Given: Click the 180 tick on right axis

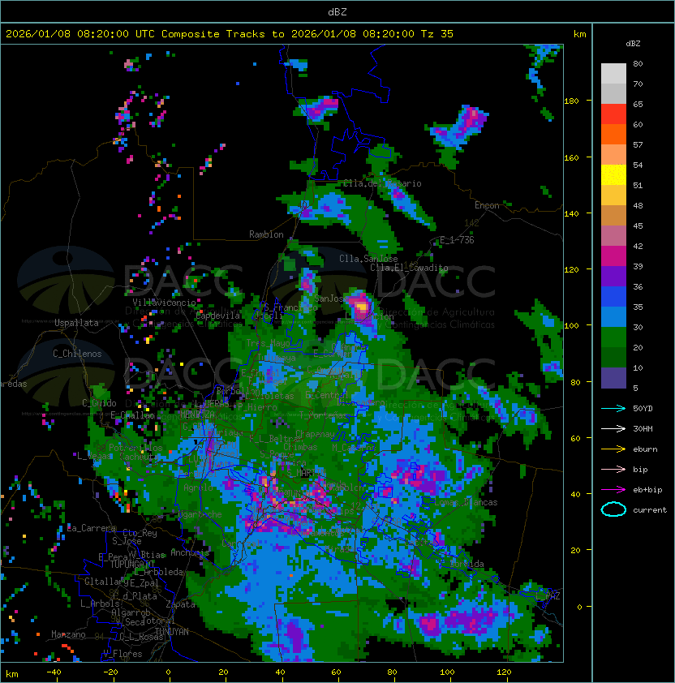Looking at the screenshot, I should [571, 101].
